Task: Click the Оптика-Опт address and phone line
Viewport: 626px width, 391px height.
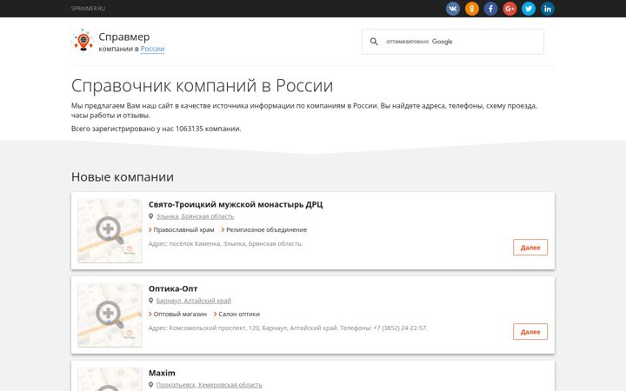Action: (x=288, y=328)
